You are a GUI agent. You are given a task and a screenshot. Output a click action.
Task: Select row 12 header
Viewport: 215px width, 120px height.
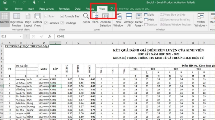tap(2, 86)
